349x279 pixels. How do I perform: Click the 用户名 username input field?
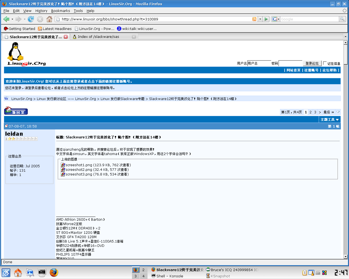pyautogui.click(x=259, y=63)
